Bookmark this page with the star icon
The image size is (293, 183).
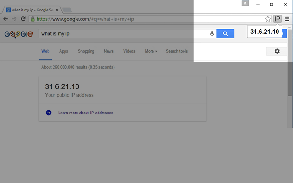point(267,19)
